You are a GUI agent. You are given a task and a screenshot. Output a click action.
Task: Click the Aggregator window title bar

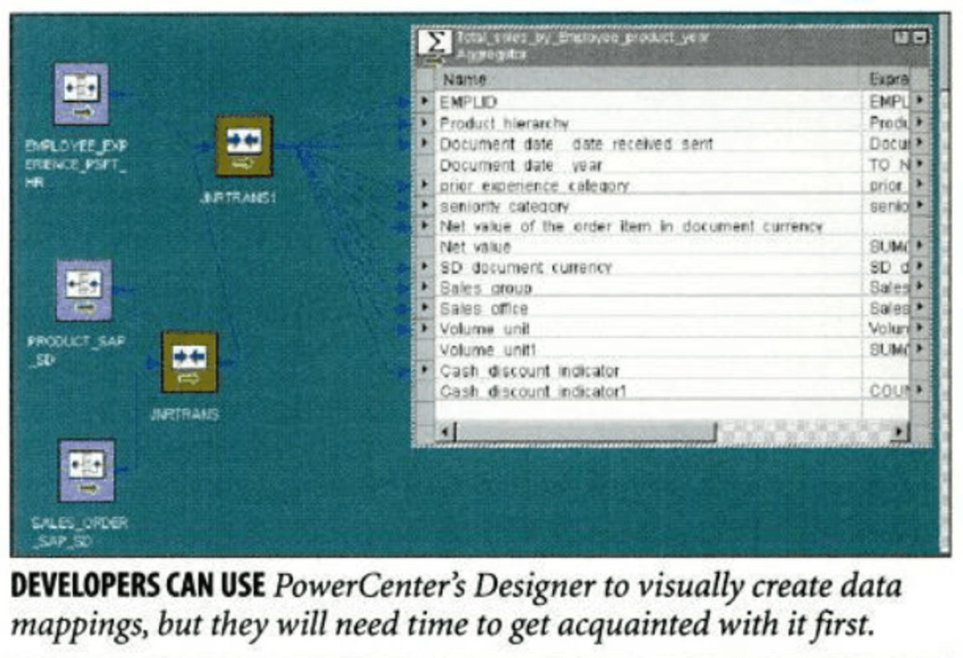(x=672, y=45)
